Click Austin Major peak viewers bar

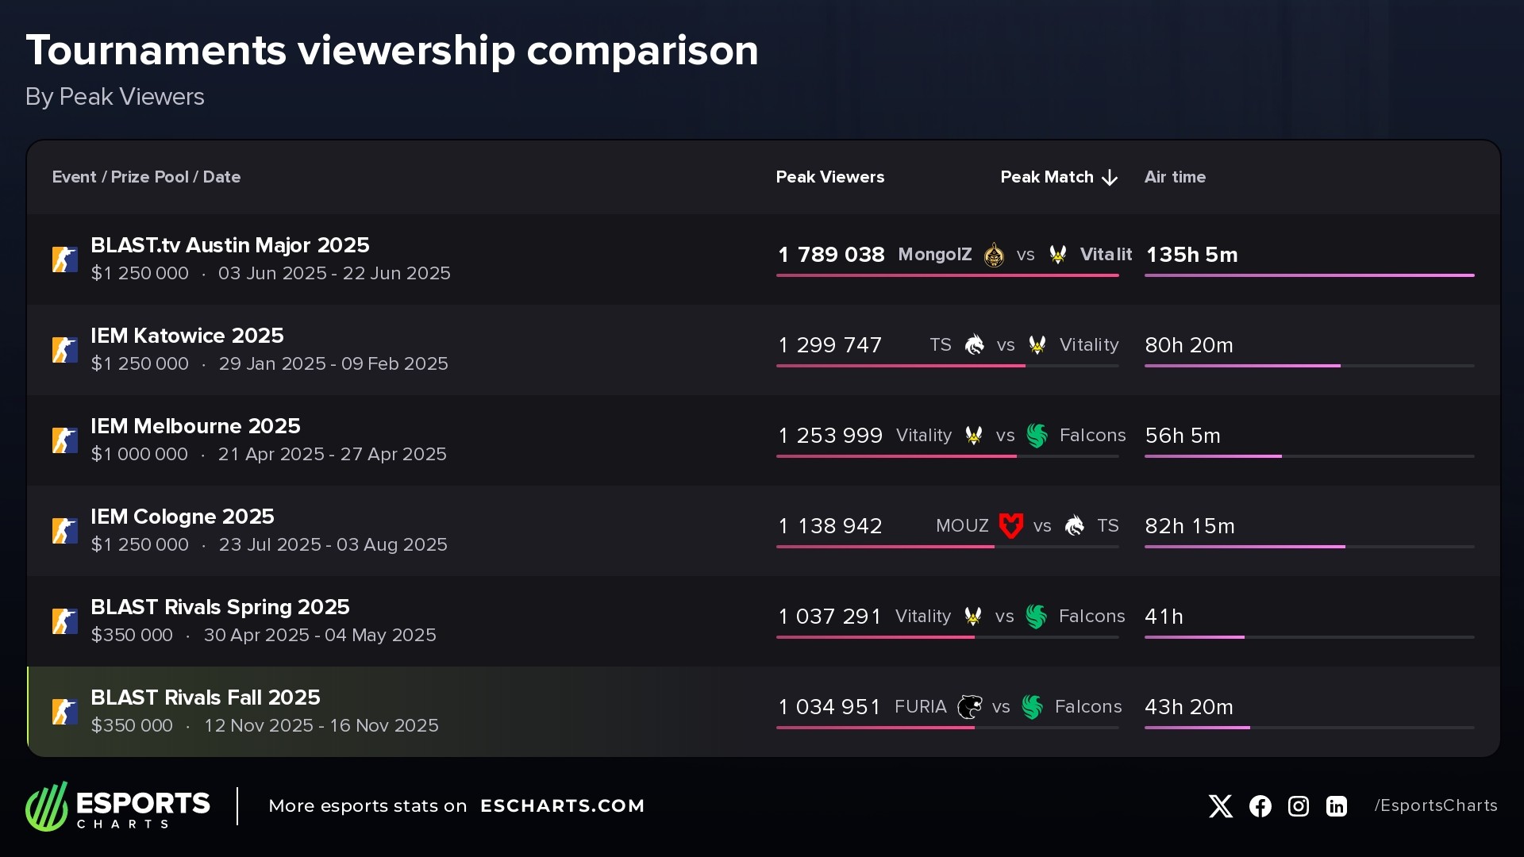point(947,275)
